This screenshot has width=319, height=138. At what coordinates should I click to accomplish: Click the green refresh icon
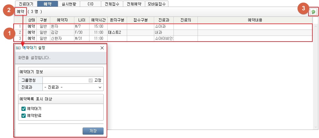[x=313, y=12]
